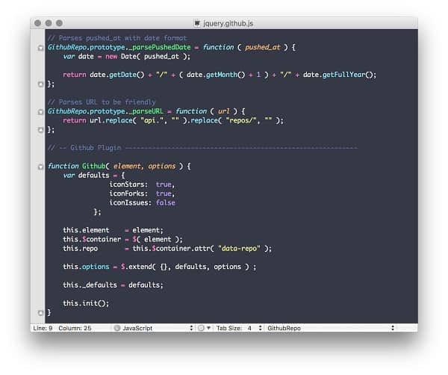Click the Line: 9 status indicator
This screenshot has width=448, height=375.
(x=43, y=328)
